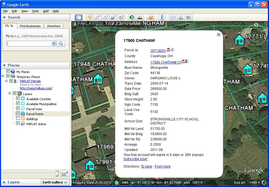
Task: Click the compass north N marker
Action: pos(256,25)
